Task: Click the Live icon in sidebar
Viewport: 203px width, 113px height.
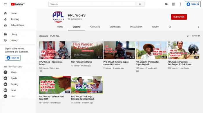Action: (6, 96)
